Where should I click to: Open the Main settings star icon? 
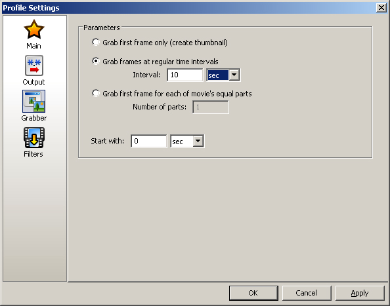click(x=34, y=29)
